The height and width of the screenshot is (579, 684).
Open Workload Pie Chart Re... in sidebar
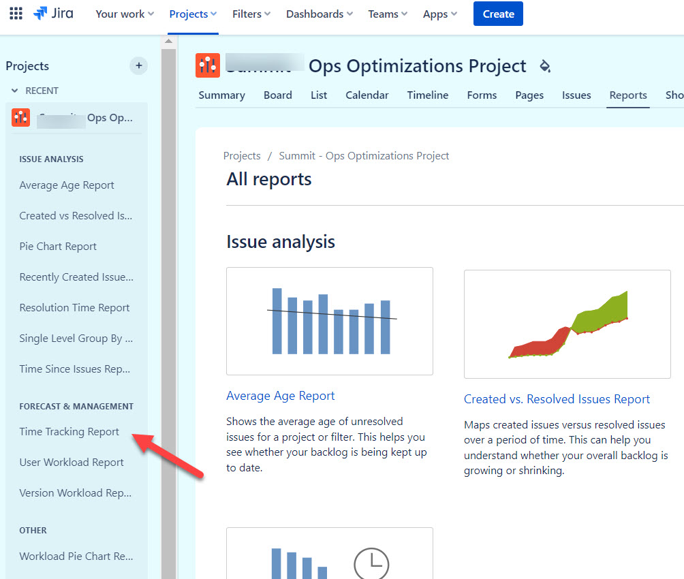pos(76,557)
